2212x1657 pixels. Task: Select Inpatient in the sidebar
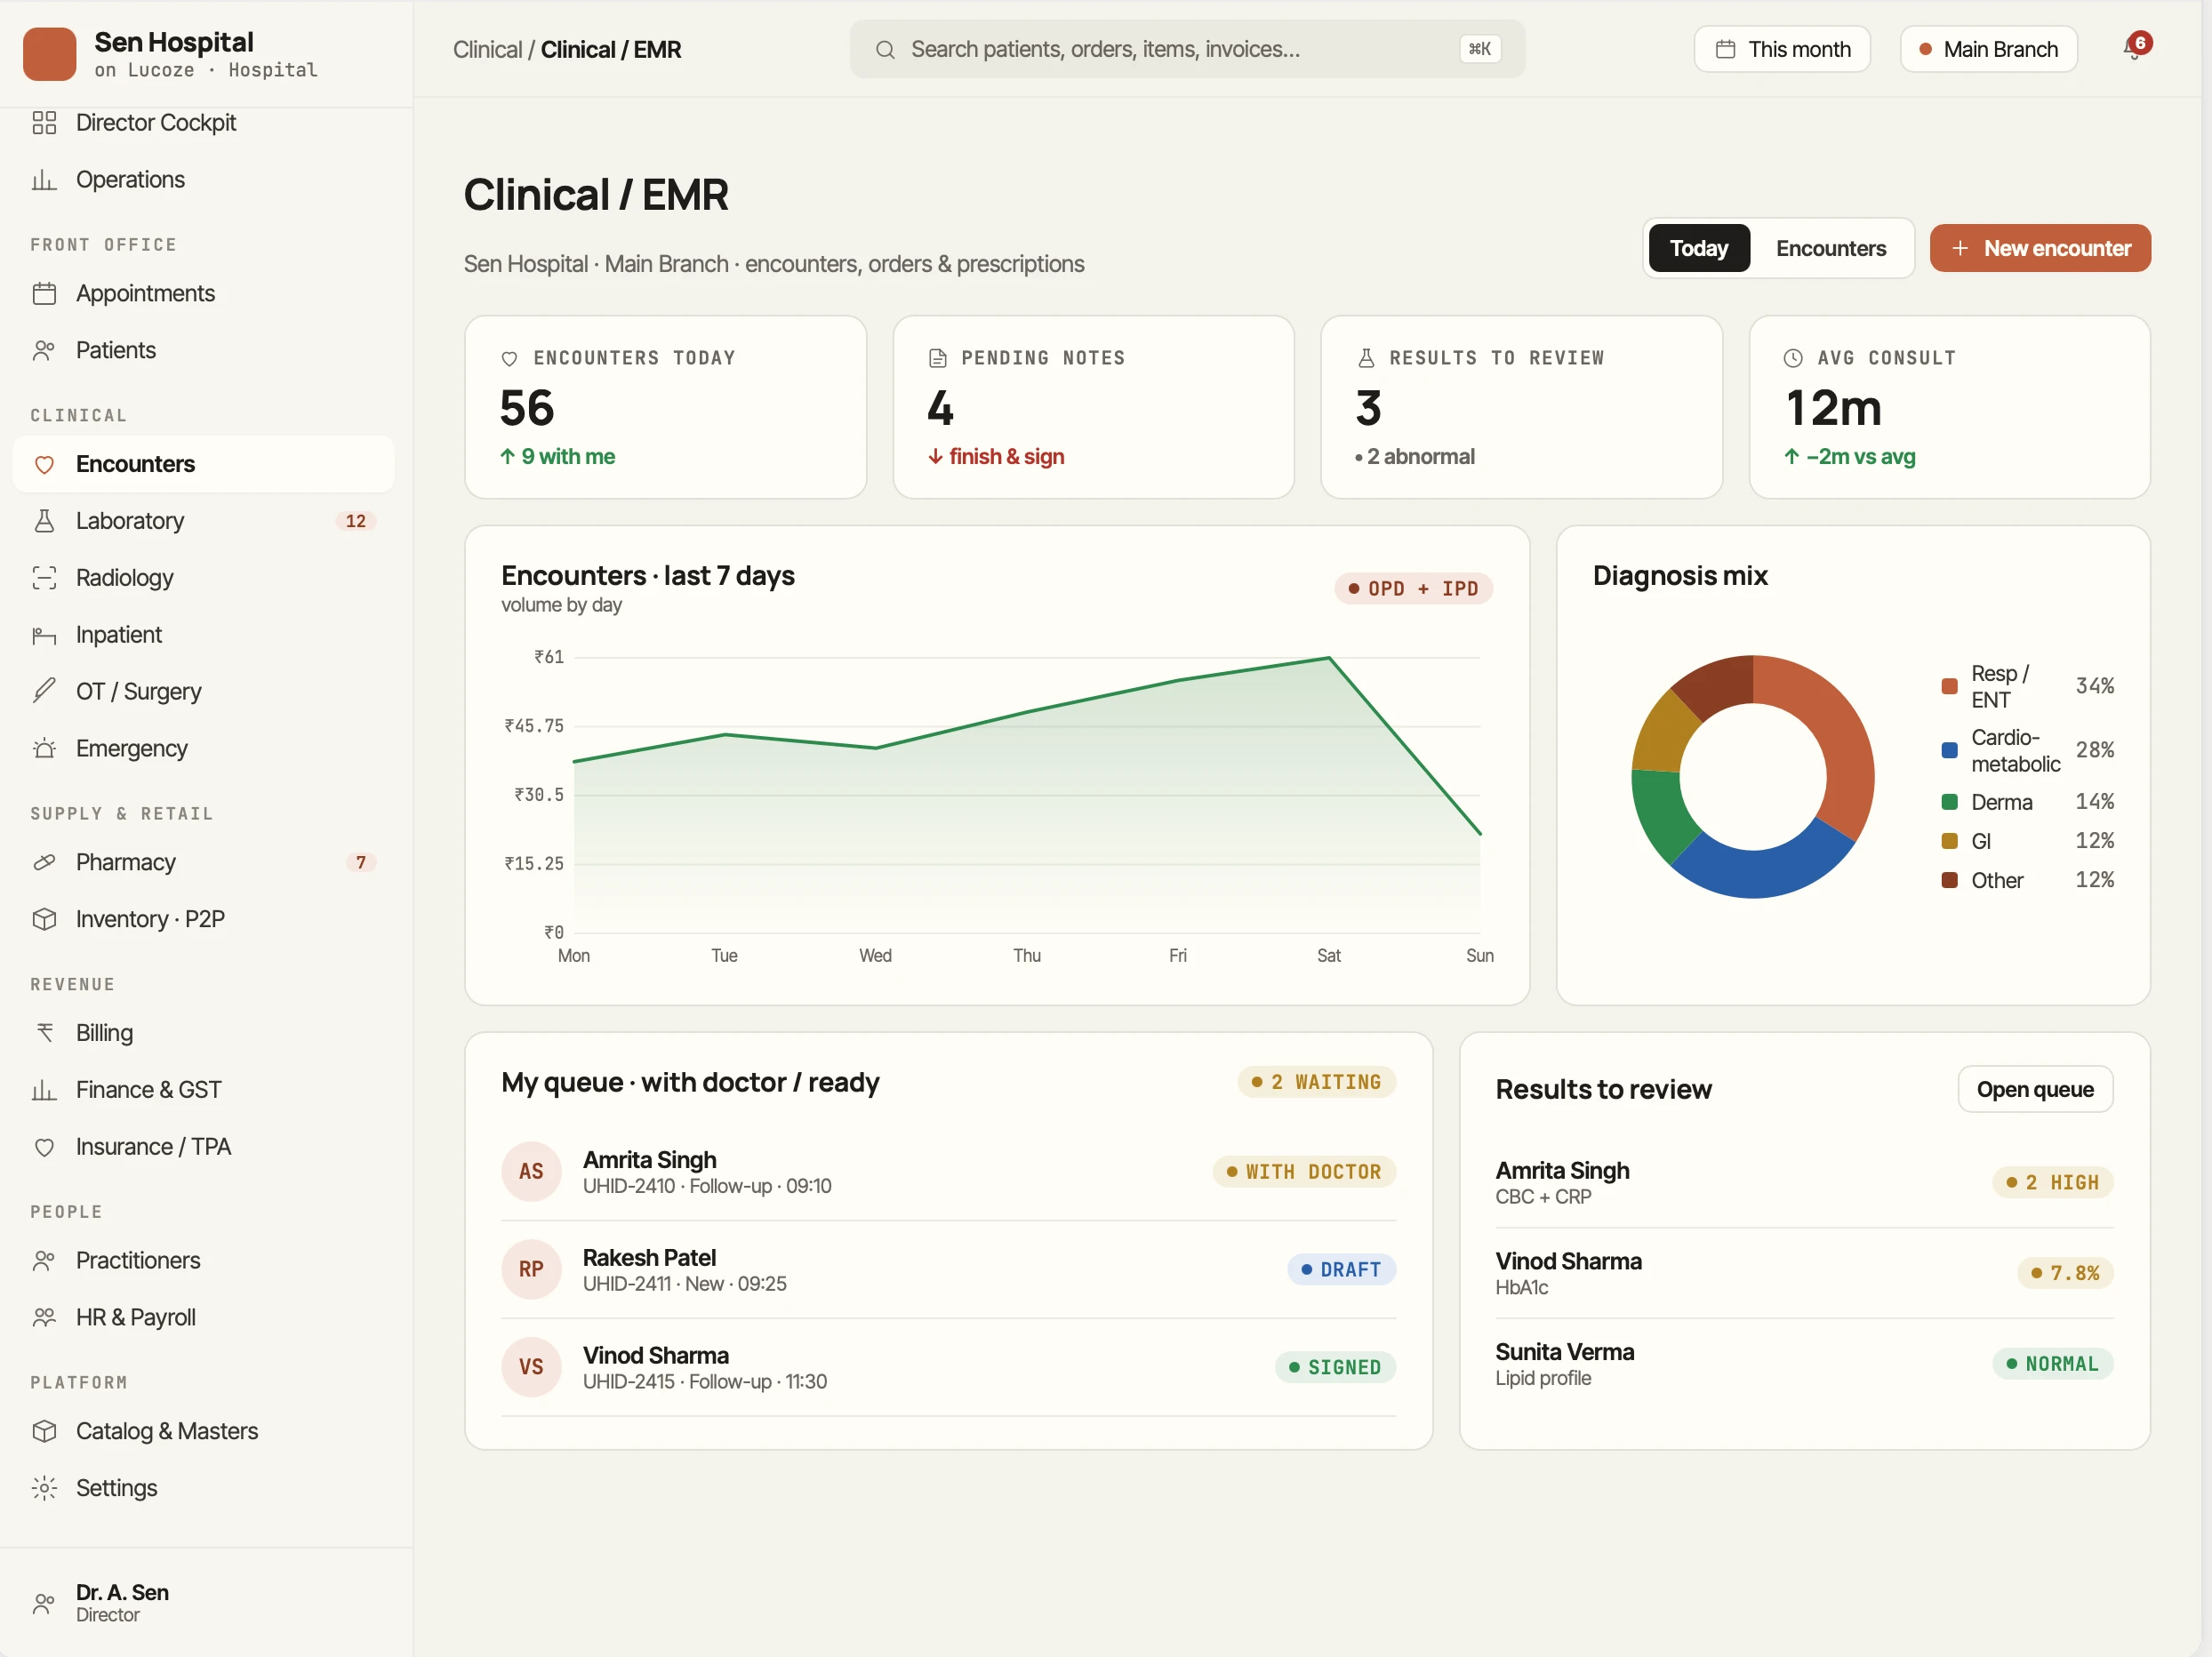point(204,635)
